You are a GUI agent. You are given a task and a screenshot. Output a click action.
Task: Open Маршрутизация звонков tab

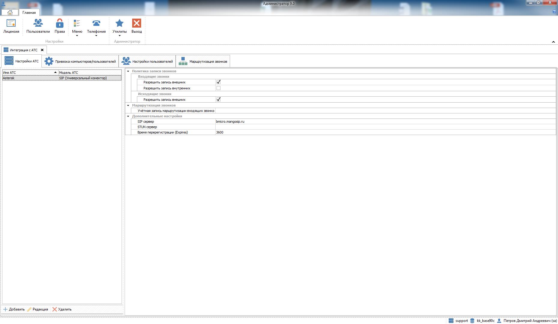tap(203, 61)
